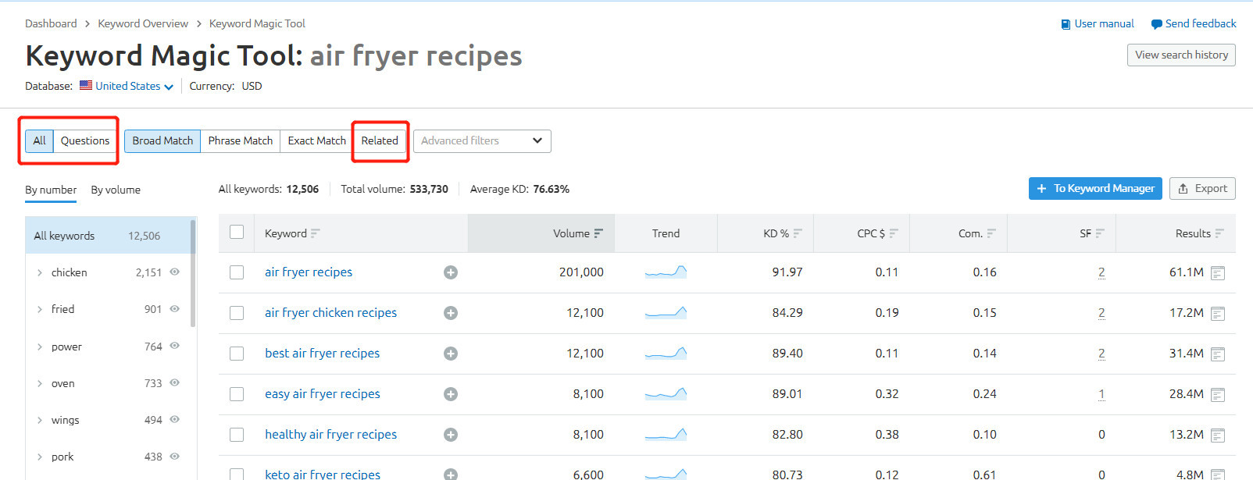Image resolution: width=1253 pixels, height=480 pixels.
Task: Expand the wings keyword group
Action: tap(40, 420)
